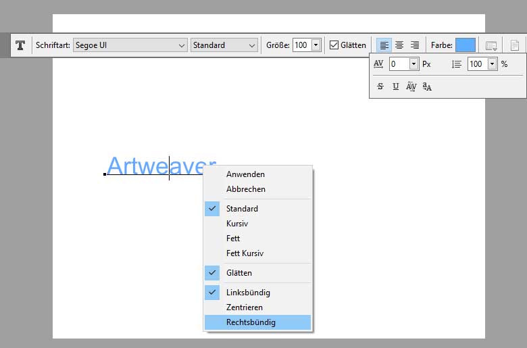The height and width of the screenshot is (348, 527).
Task: Align text left in toolbar
Action: pyautogui.click(x=384, y=45)
